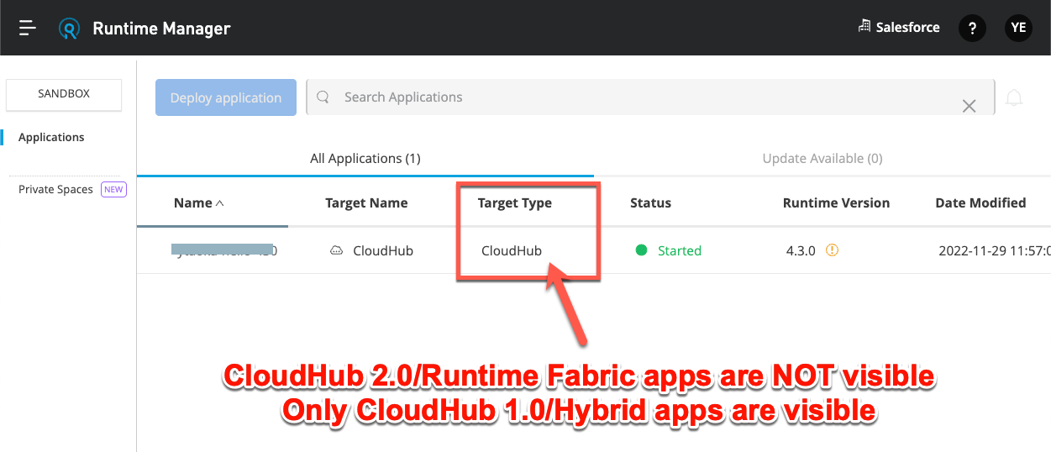1051x452 pixels.
Task: Open the SANDBOX environment selector
Action: pyautogui.click(x=64, y=94)
